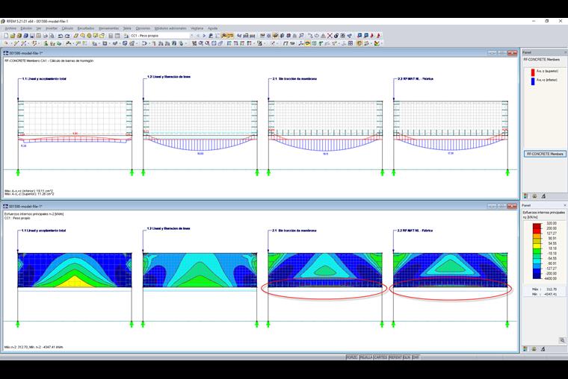
Task: Go to the previous load case arrow
Action: (x=198, y=36)
